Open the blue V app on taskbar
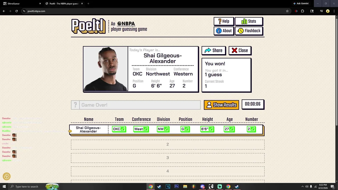 (x=168, y=187)
